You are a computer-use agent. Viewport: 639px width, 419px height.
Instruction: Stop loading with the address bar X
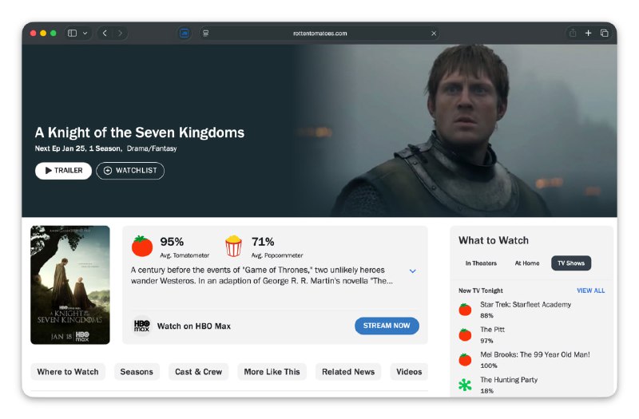point(434,34)
